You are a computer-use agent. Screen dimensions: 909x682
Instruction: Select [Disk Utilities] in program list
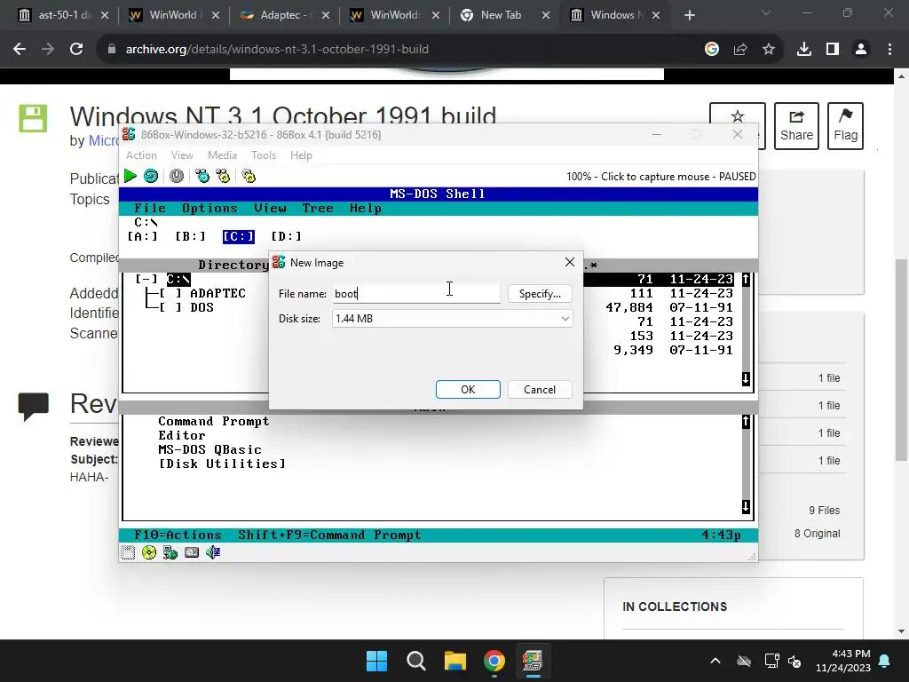point(222,464)
